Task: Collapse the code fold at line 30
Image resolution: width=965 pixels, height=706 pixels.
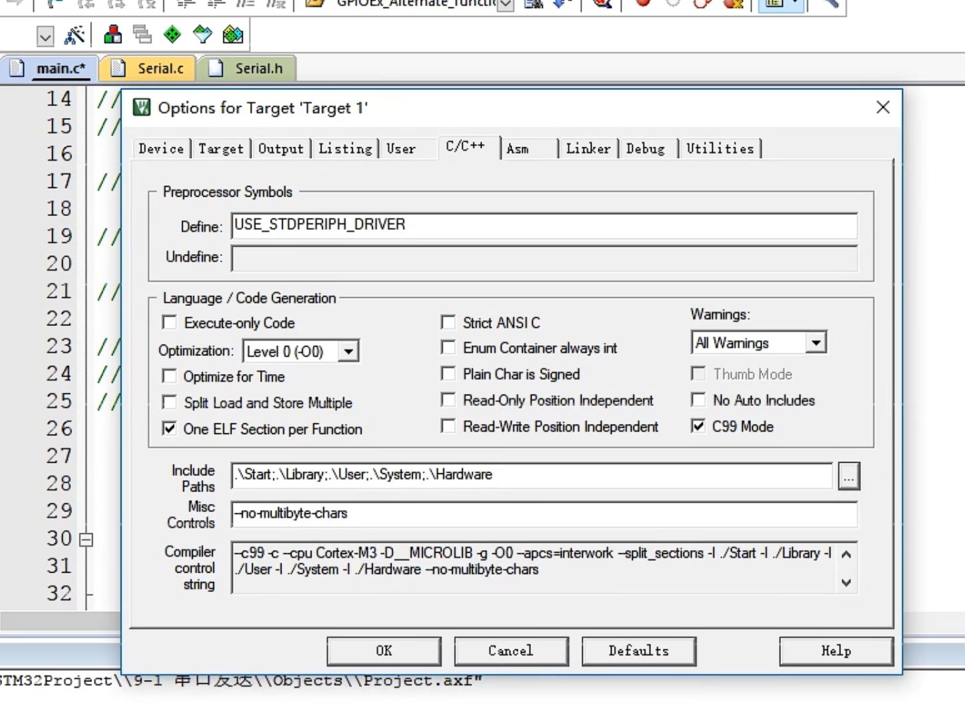Action: point(86,539)
